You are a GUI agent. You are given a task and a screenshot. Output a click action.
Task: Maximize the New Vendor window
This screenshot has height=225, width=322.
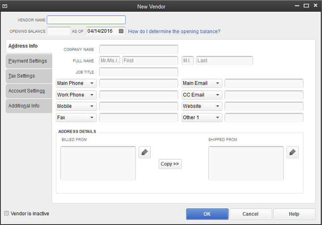(x=306, y=5)
